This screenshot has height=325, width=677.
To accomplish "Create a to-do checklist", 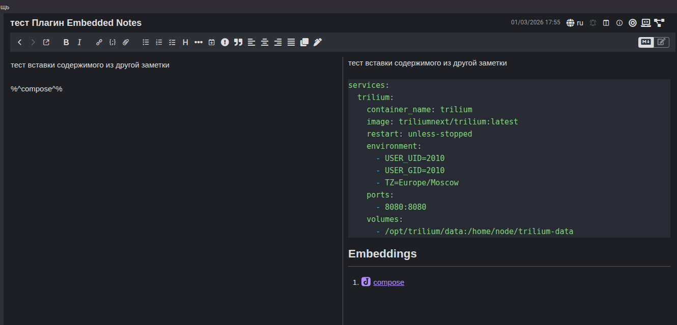I will pos(172,43).
